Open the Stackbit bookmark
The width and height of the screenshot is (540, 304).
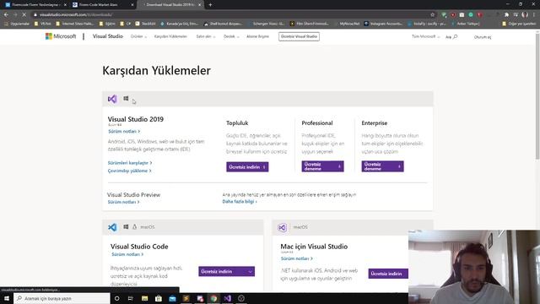pos(145,24)
